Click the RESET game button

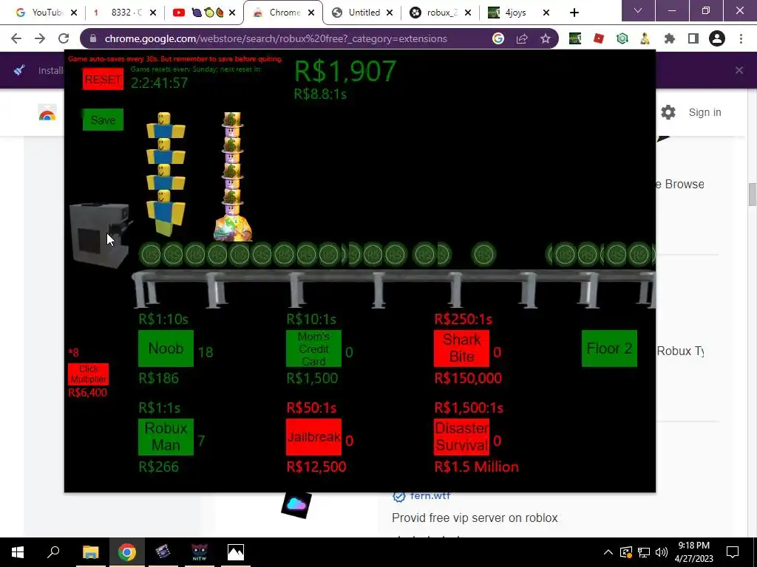click(x=103, y=80)
